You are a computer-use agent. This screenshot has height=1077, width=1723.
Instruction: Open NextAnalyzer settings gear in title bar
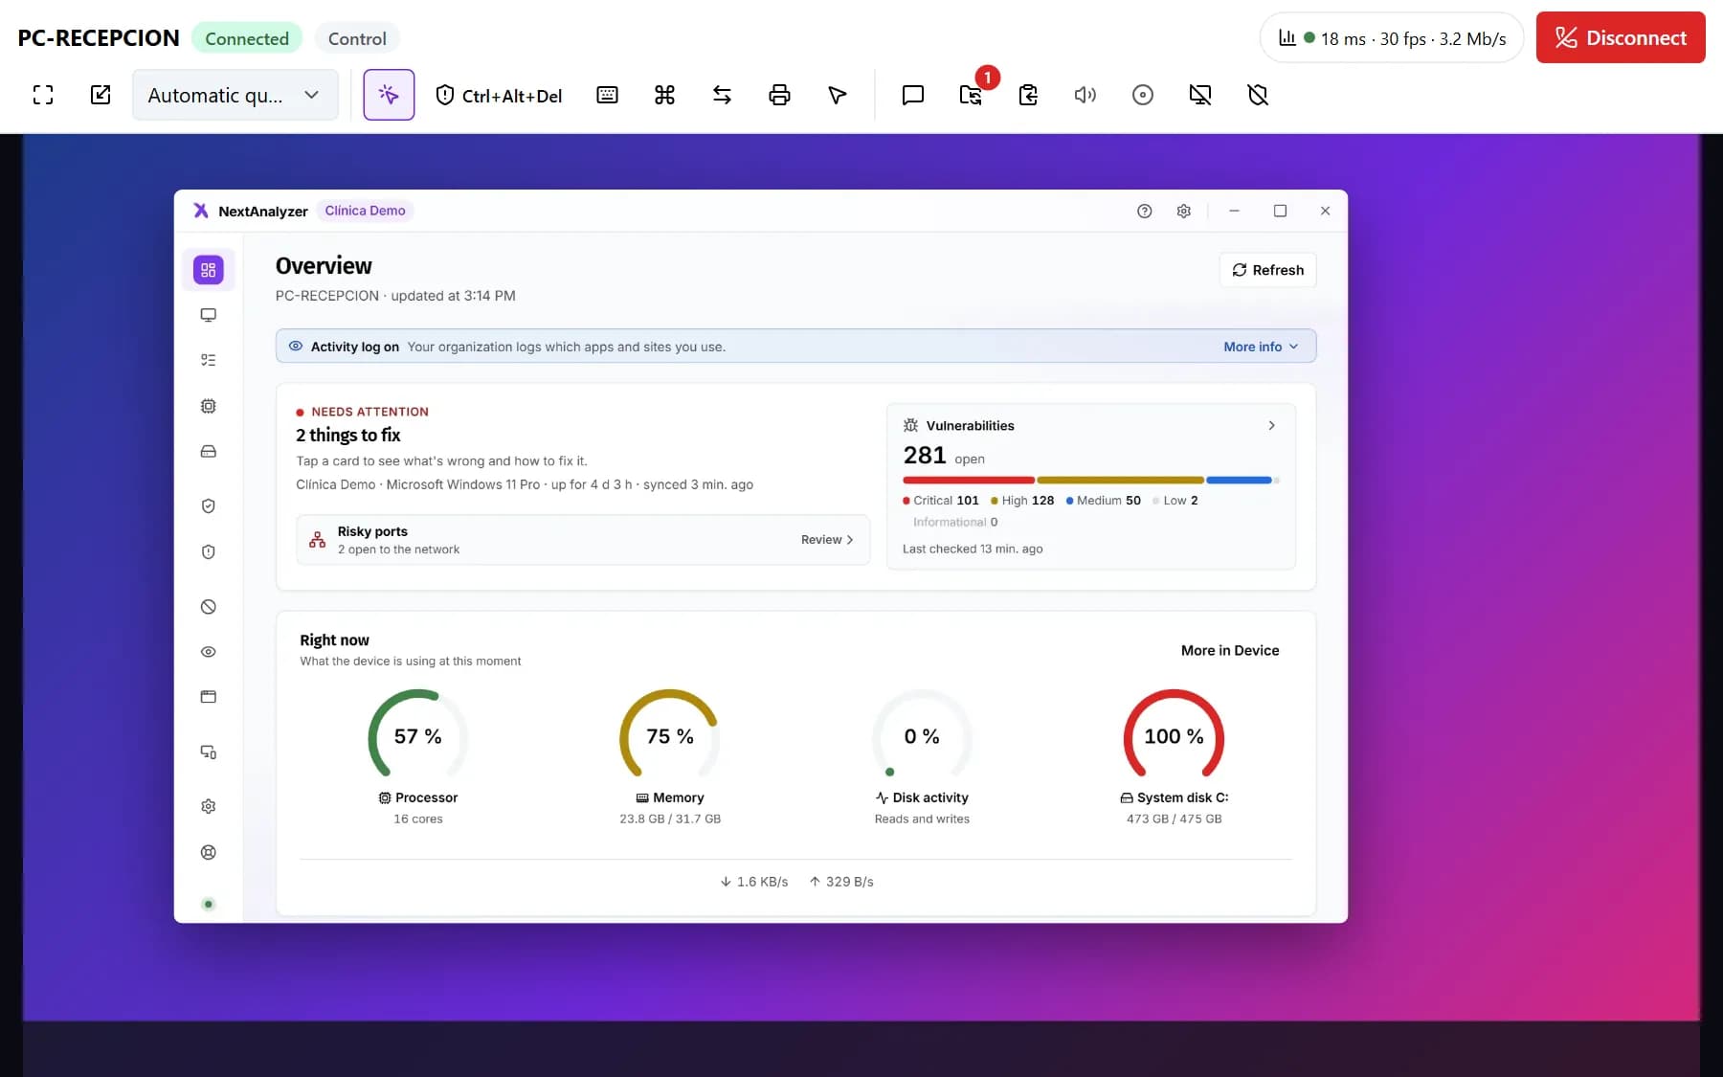(1184, 211)
